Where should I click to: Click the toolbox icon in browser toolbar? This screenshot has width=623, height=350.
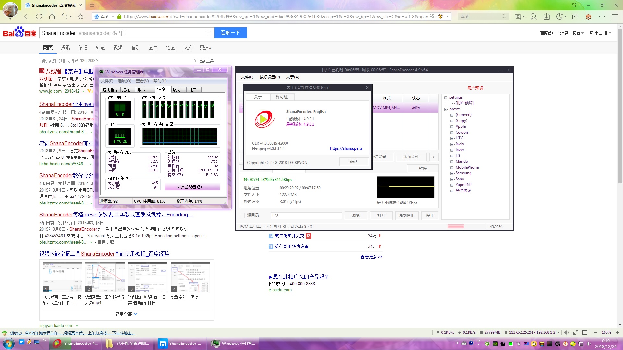575,17
